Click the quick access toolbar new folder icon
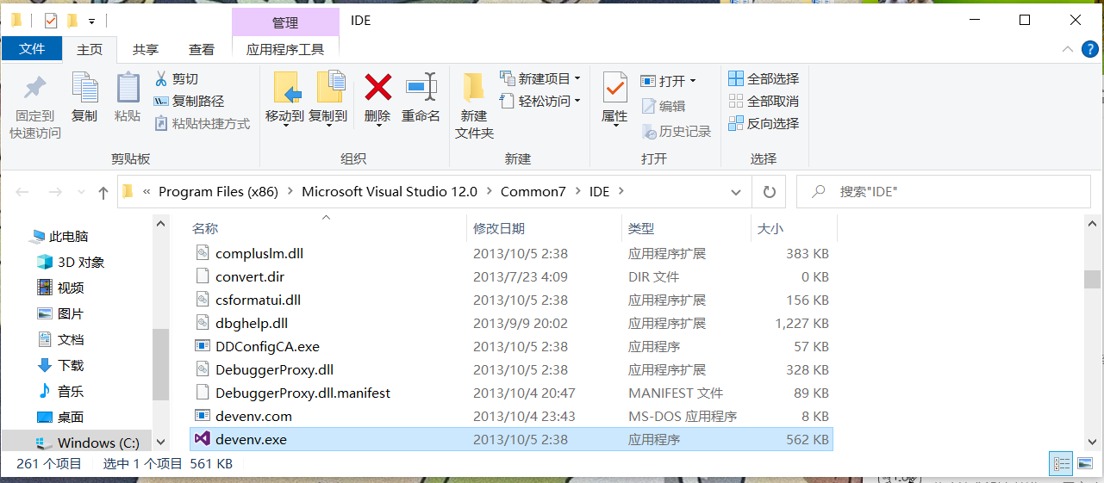Image resolution: width=1104 pixels, height=483 pixels. tap(72, 20)
